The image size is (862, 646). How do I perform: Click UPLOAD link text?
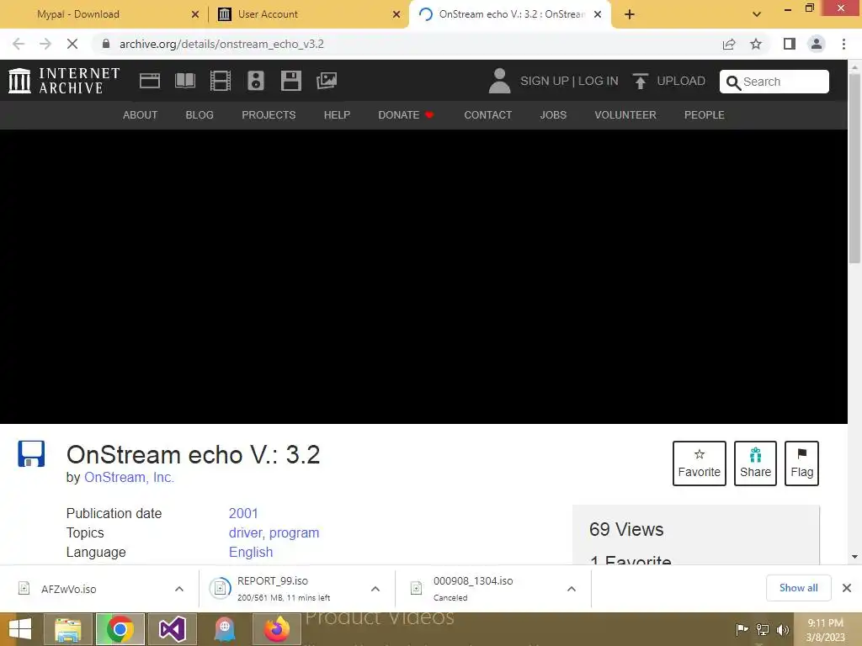click(681, 81)
